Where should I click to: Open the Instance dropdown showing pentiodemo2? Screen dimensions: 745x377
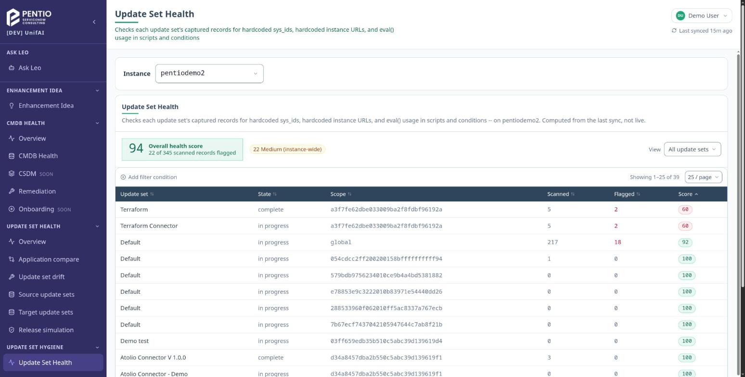pos(209,74)
